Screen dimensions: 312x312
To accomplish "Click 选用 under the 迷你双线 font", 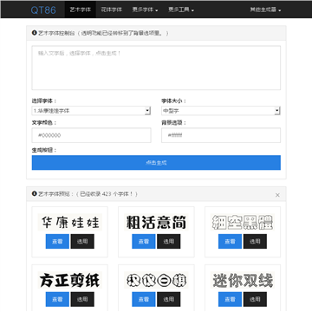I will click(255, 299).
